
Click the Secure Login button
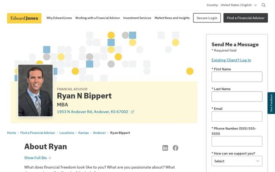point(207,18)
